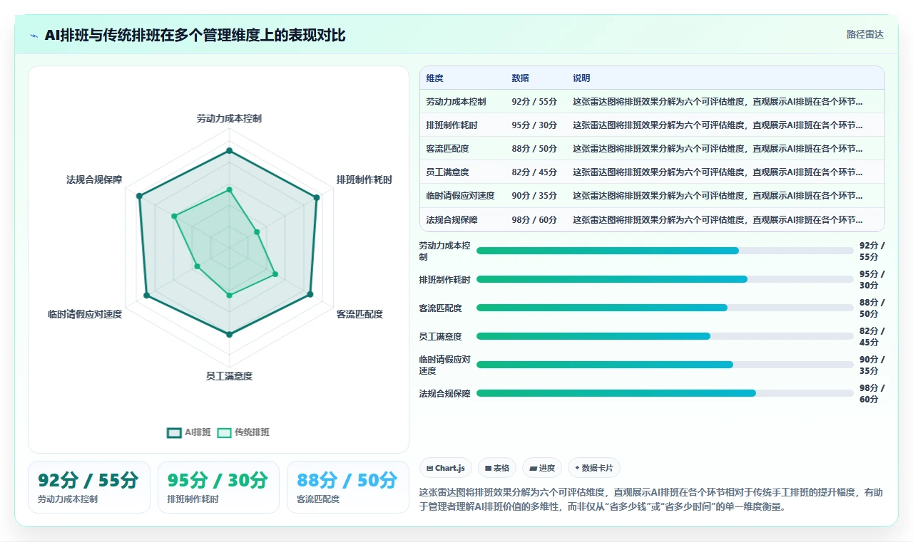Click the 数据 column header
Image resolution: width=913 pixels, height=542 pixels.
[521, 78]
